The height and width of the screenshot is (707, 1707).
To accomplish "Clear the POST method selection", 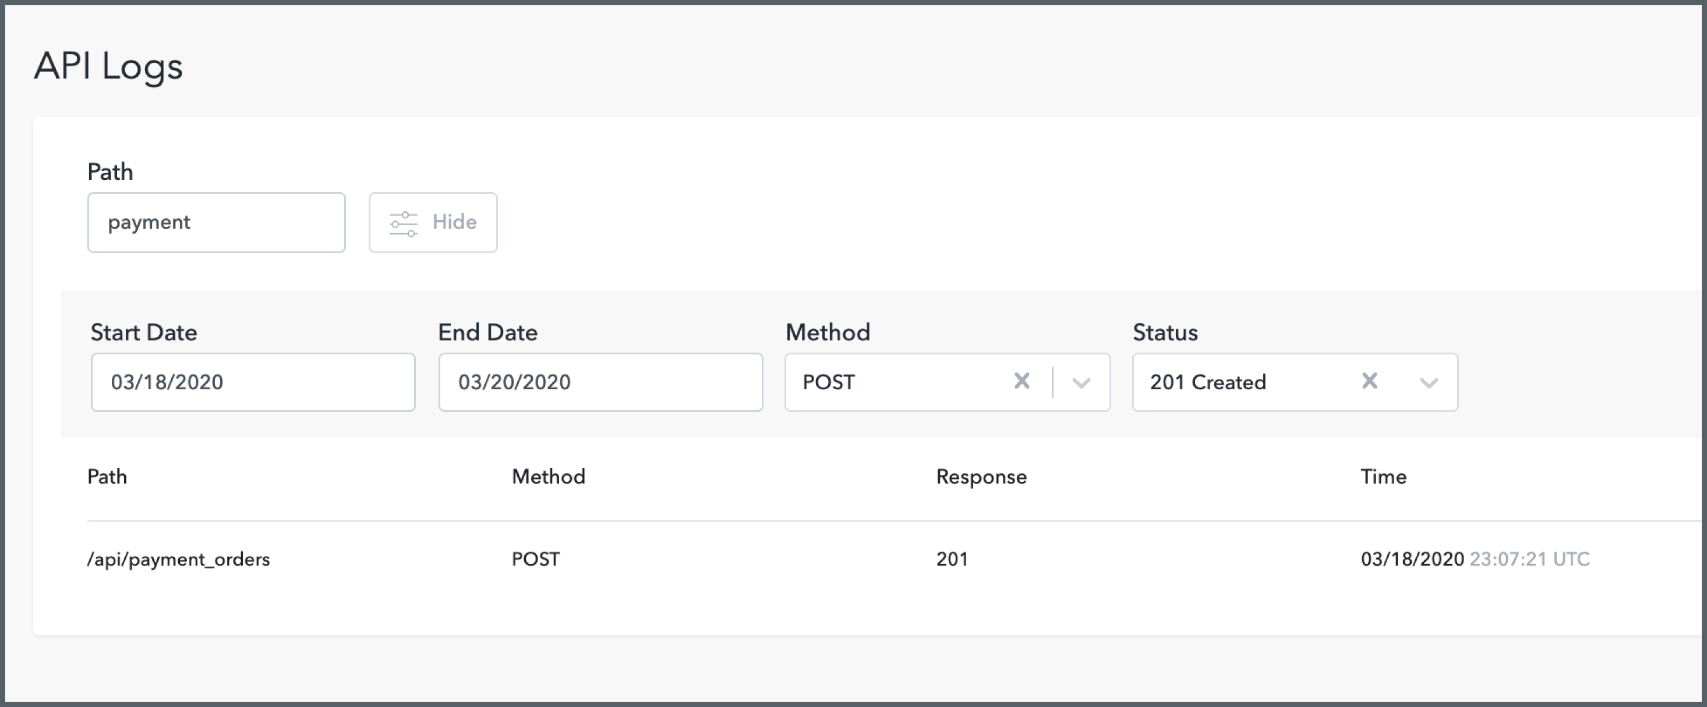I will pyautogui.click(x=1022, y=381).
